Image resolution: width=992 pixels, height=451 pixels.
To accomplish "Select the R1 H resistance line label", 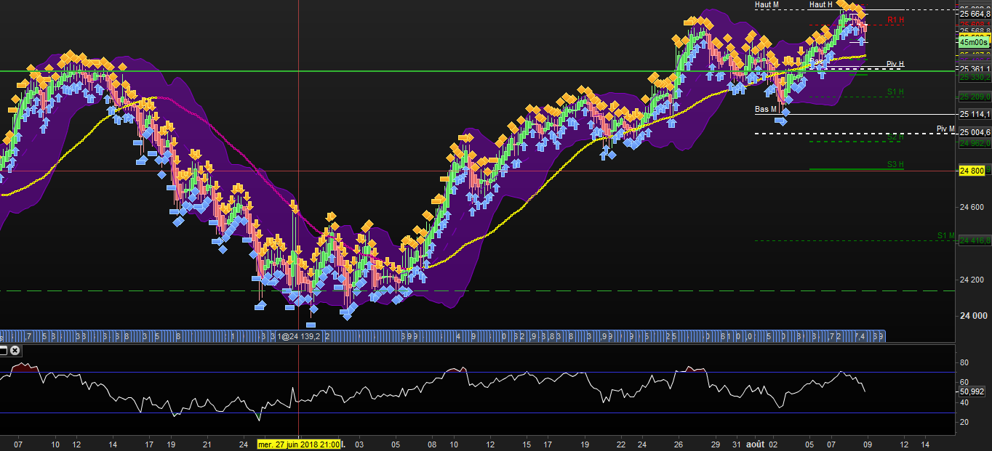I will [895, 20].
